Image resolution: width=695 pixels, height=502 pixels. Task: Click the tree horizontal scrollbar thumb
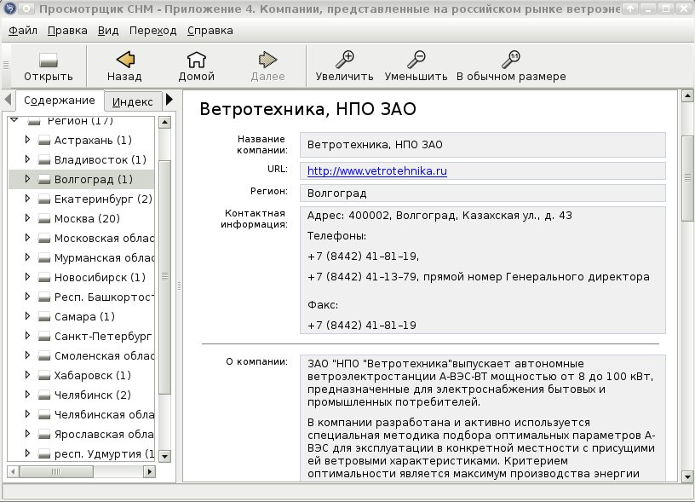(56, 471)
